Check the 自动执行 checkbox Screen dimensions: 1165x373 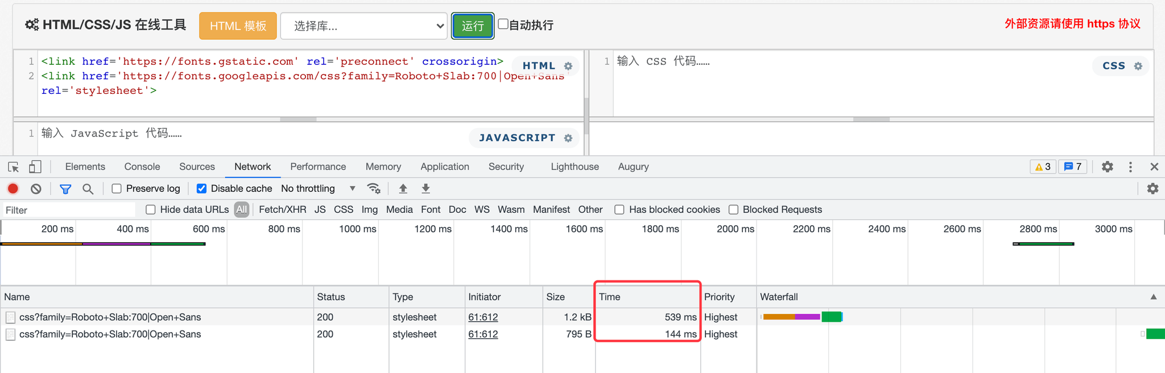[x=503, y=24]
